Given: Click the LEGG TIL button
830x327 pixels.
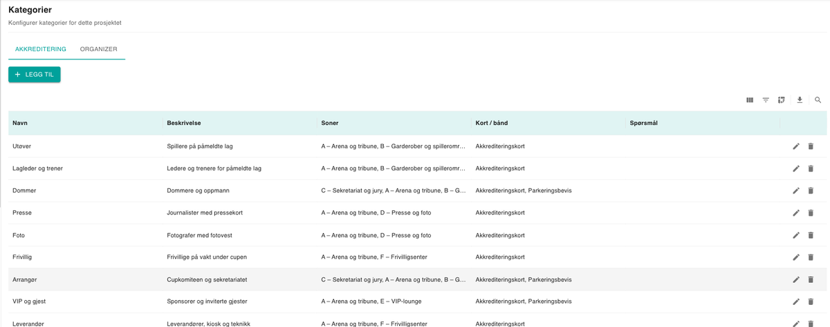Looking at the screenshot, I should pos(35,75).
